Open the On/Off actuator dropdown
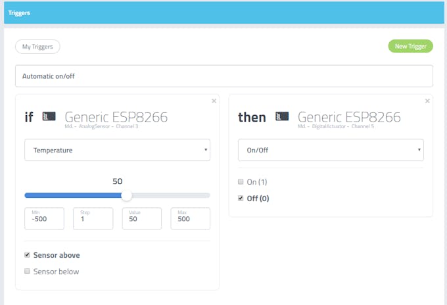 tap(331, 150)
